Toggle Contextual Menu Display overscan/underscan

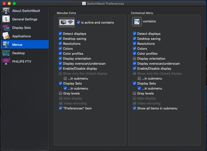click(134, 63)
